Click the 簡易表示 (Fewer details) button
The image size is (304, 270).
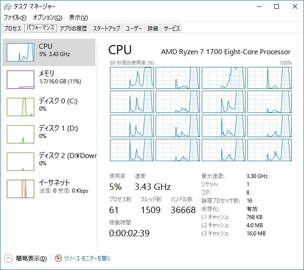(x=31, y=258)
